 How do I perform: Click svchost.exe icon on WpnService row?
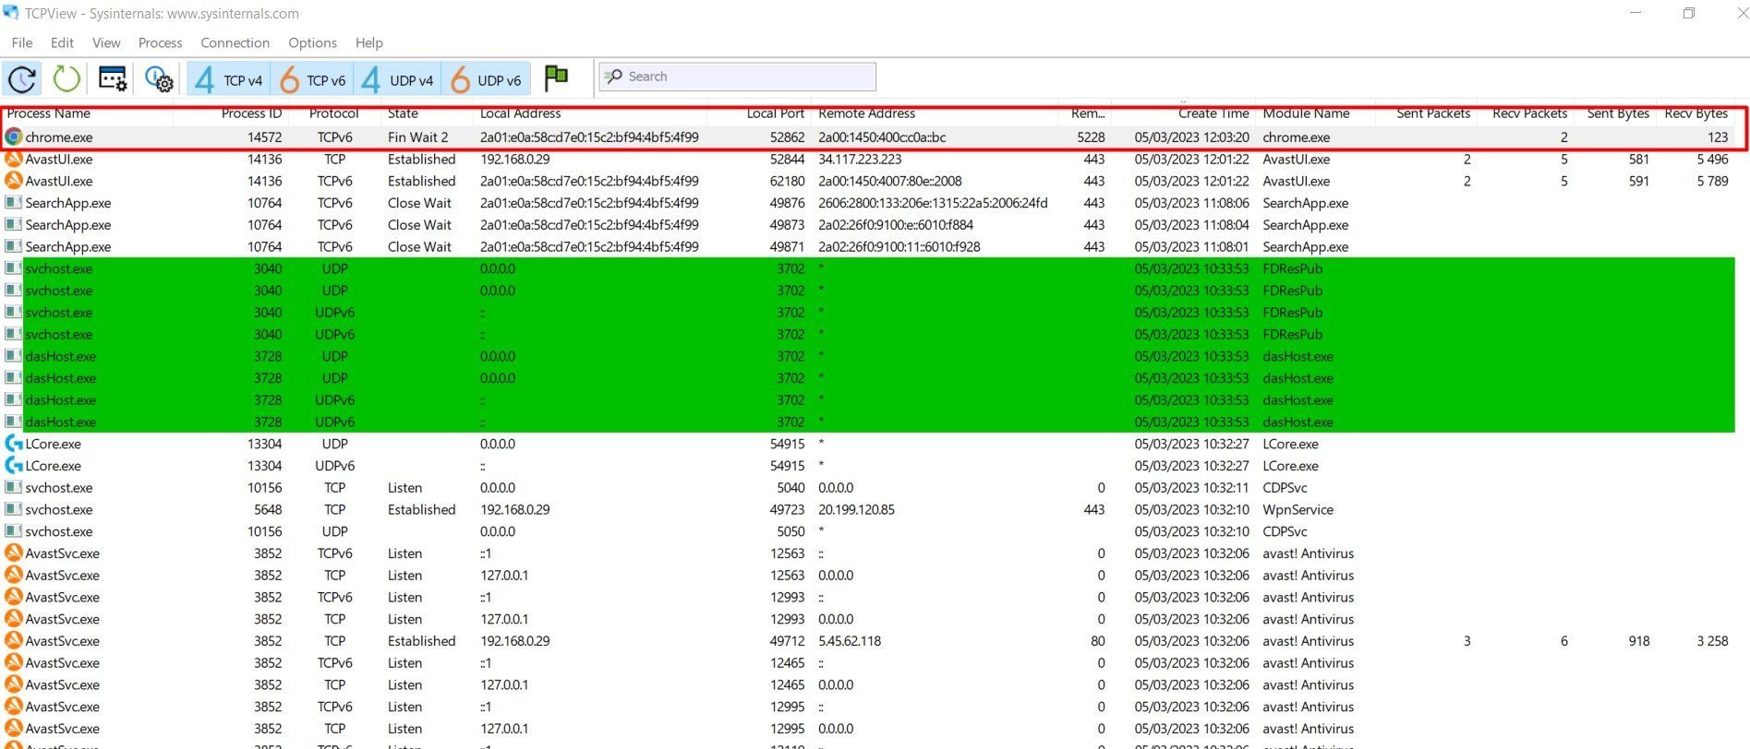[x=13, y=510]
